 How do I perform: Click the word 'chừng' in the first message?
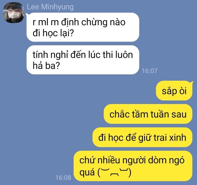(94, 23)
